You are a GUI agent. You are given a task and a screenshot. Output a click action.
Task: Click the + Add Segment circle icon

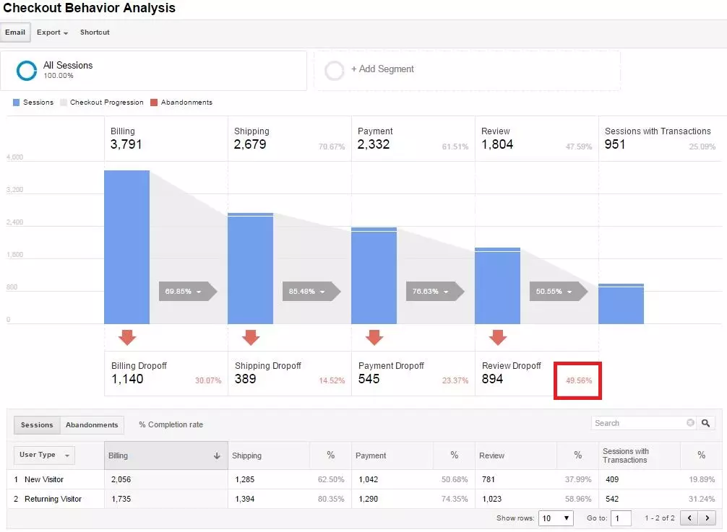pyautogui.click(x=333, y=69)
